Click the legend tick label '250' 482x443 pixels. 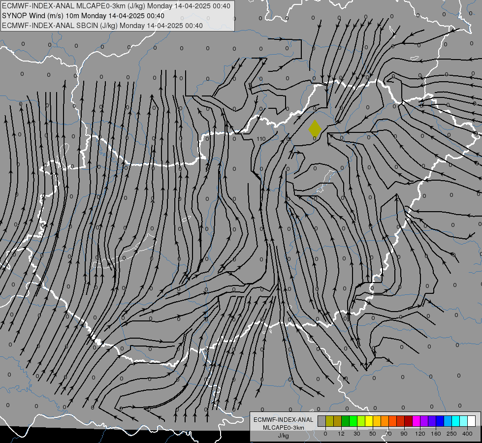pos(451,434)
